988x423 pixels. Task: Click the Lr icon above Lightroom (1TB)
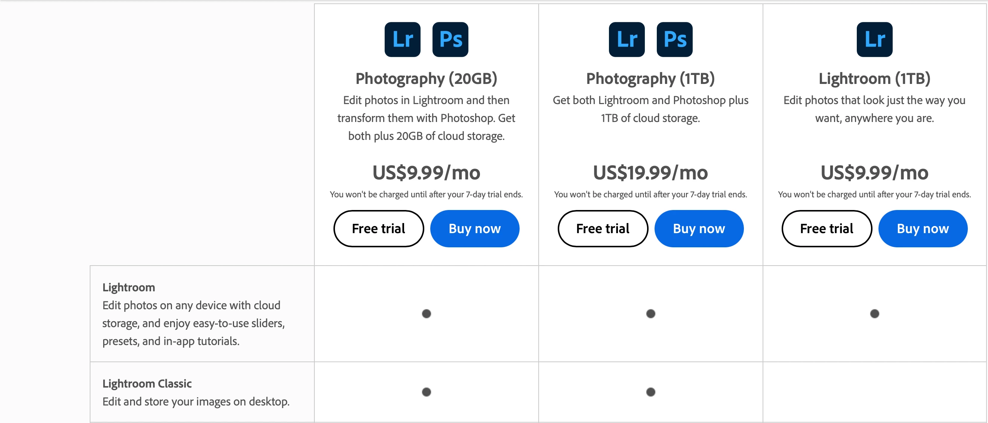pyautogui.click(x=874, y=40)
